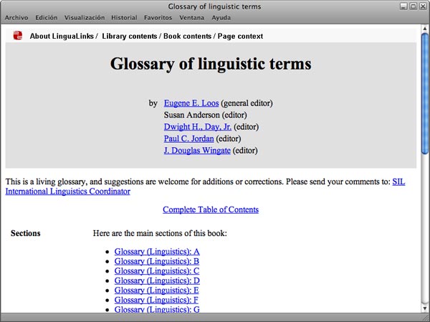Open Page context navigation link
This screenshot has height=322, width=430.
(240, 37)
